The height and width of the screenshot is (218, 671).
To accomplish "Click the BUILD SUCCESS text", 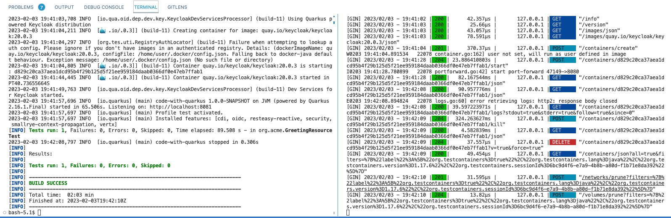I will pyautogui.click(x=48, y=183).
